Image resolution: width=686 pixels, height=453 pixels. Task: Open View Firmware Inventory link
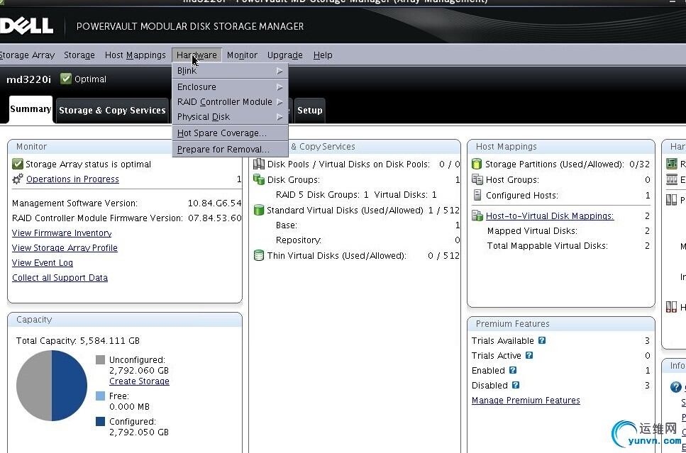coord(62,233)
